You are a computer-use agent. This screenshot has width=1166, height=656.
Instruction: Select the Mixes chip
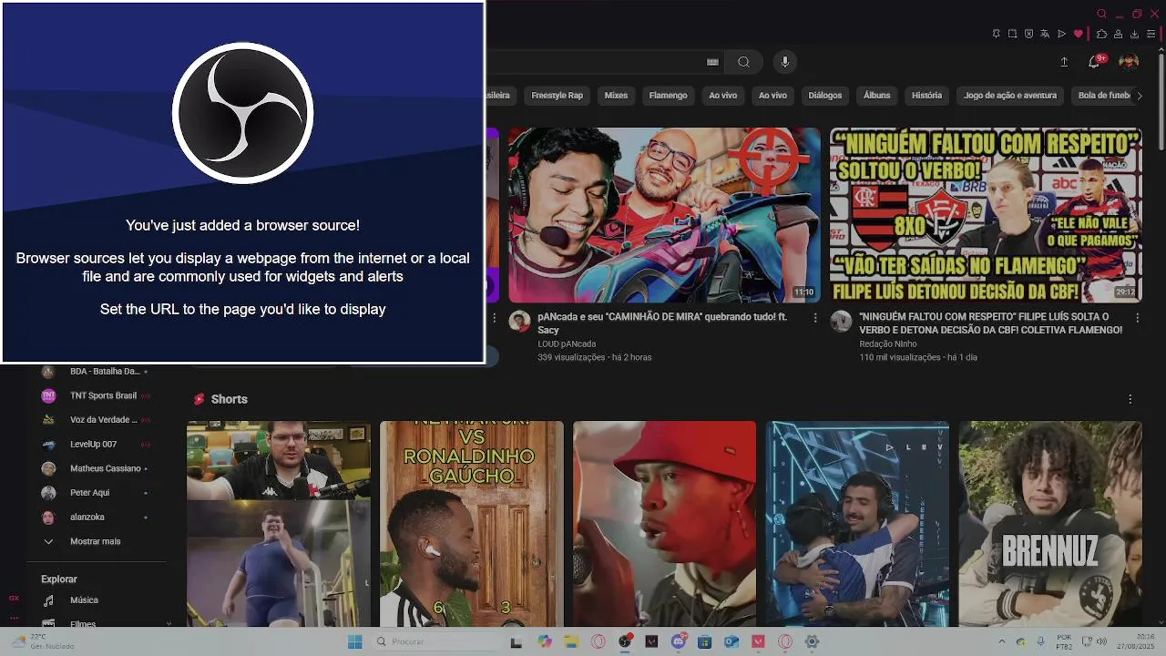click(x=616, y=95)
